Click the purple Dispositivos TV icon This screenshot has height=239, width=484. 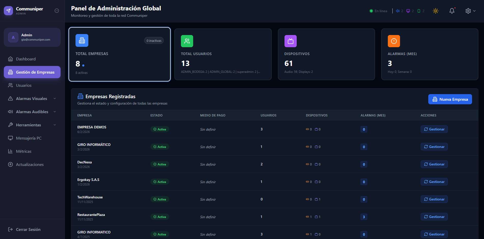pos(290,41)
